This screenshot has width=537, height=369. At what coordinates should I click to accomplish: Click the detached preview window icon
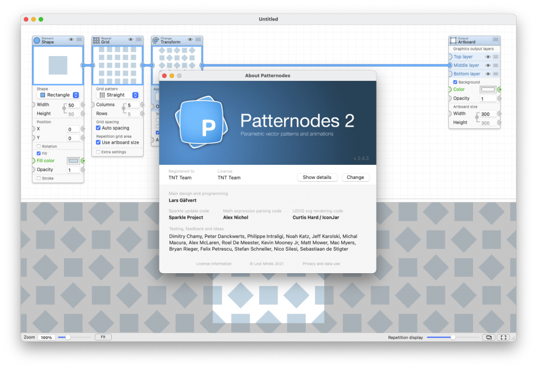click(489, 337)
